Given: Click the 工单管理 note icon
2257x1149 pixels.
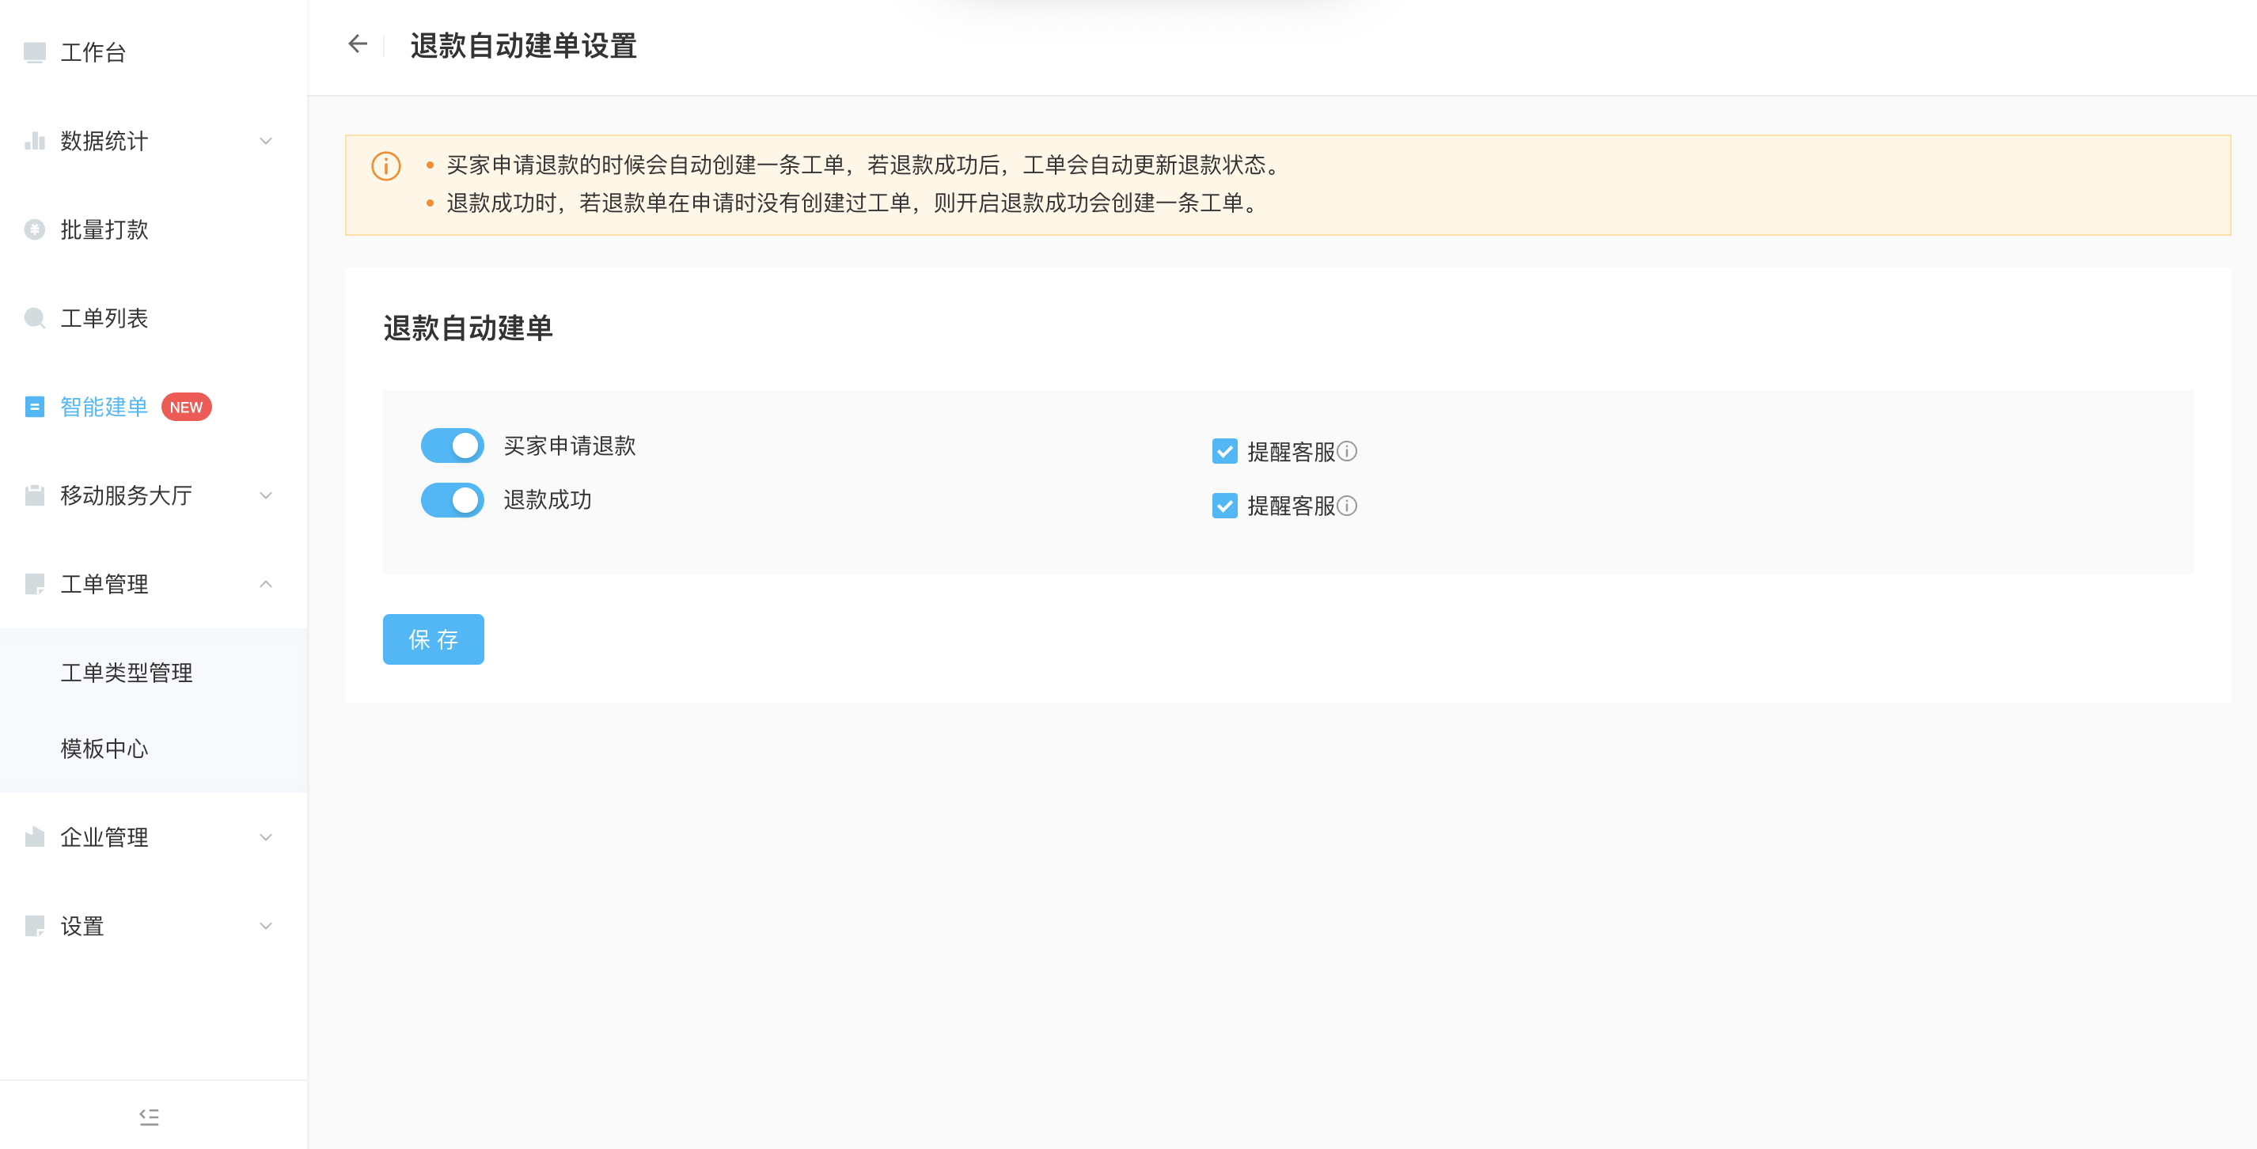Looking at the screenshot, I should 35,585.
